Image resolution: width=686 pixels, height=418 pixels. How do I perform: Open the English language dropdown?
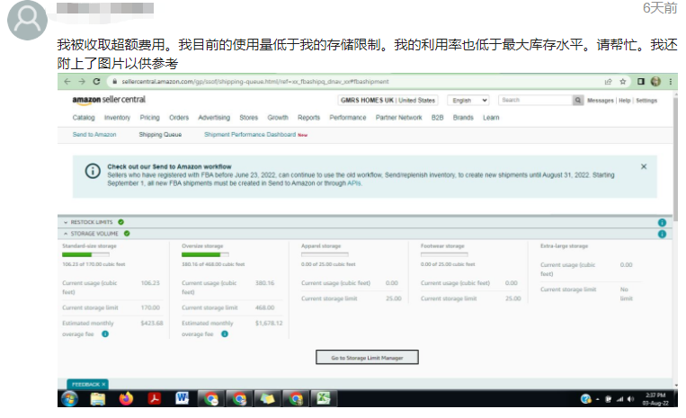tap(469, 100)
